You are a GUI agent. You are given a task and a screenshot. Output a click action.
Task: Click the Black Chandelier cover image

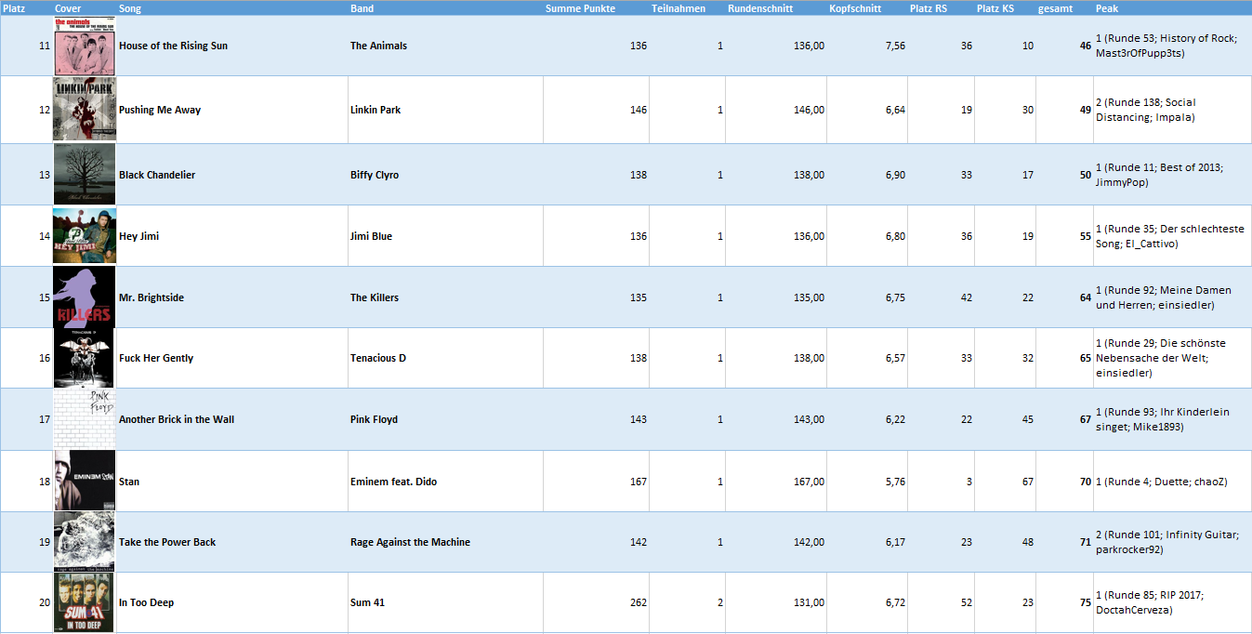pos(85,174)
